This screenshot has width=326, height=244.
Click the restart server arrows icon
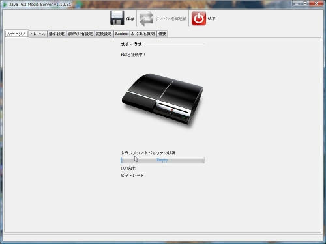point(146,19)
